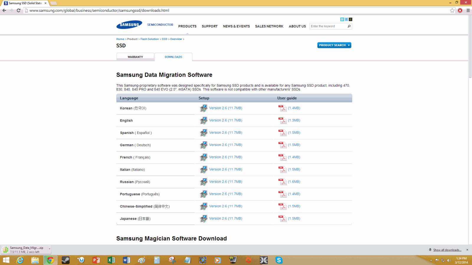Screen dimensions: 472x265
Task: Click the volume icon in system tray
Action: coord(449,260)
